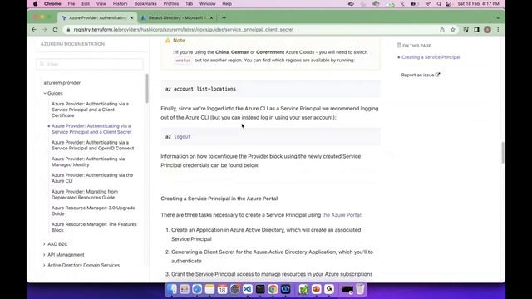Open the media control icon in Chrome toolbar

coord(465,30)
